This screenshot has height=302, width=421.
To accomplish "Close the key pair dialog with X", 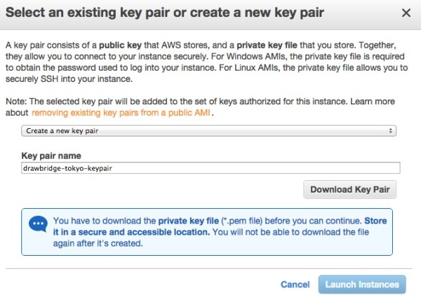I will click(406, 13).
